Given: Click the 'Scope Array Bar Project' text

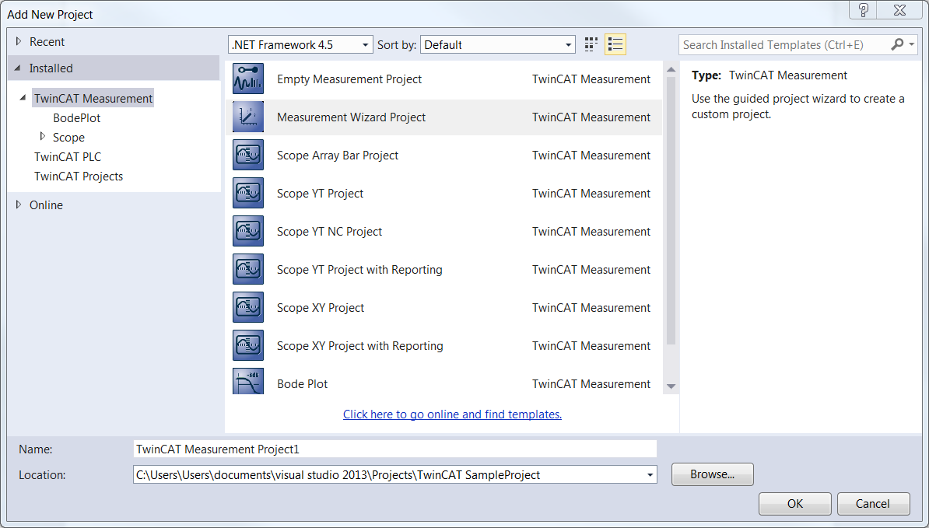Looking at the screenshot, I should (338, 155).
